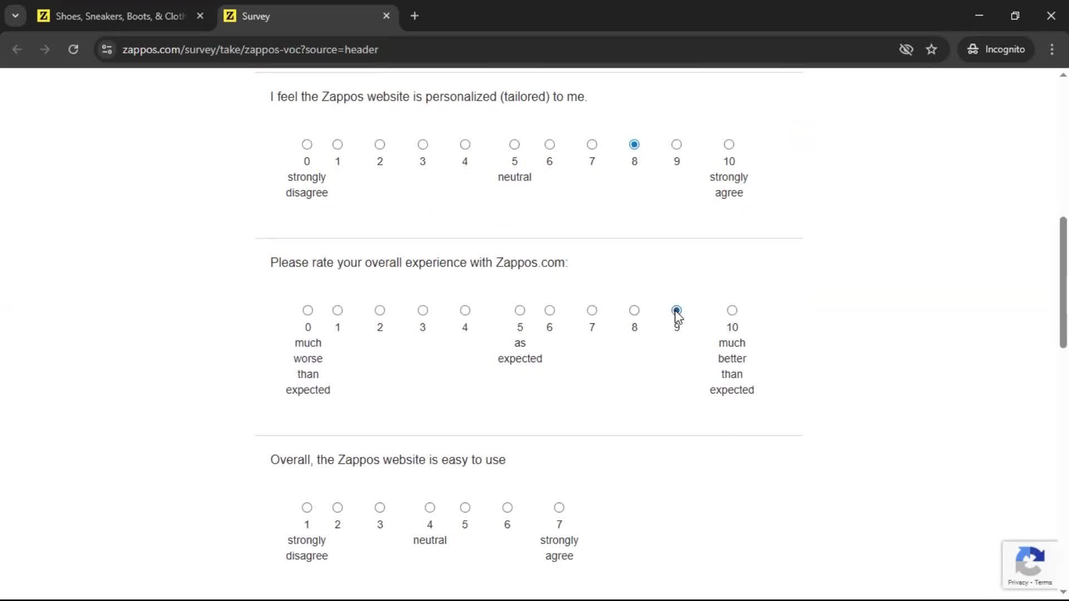1069x601 pixels.
Task: Choose 10 much better for overall experience
Action: (732, 311)
